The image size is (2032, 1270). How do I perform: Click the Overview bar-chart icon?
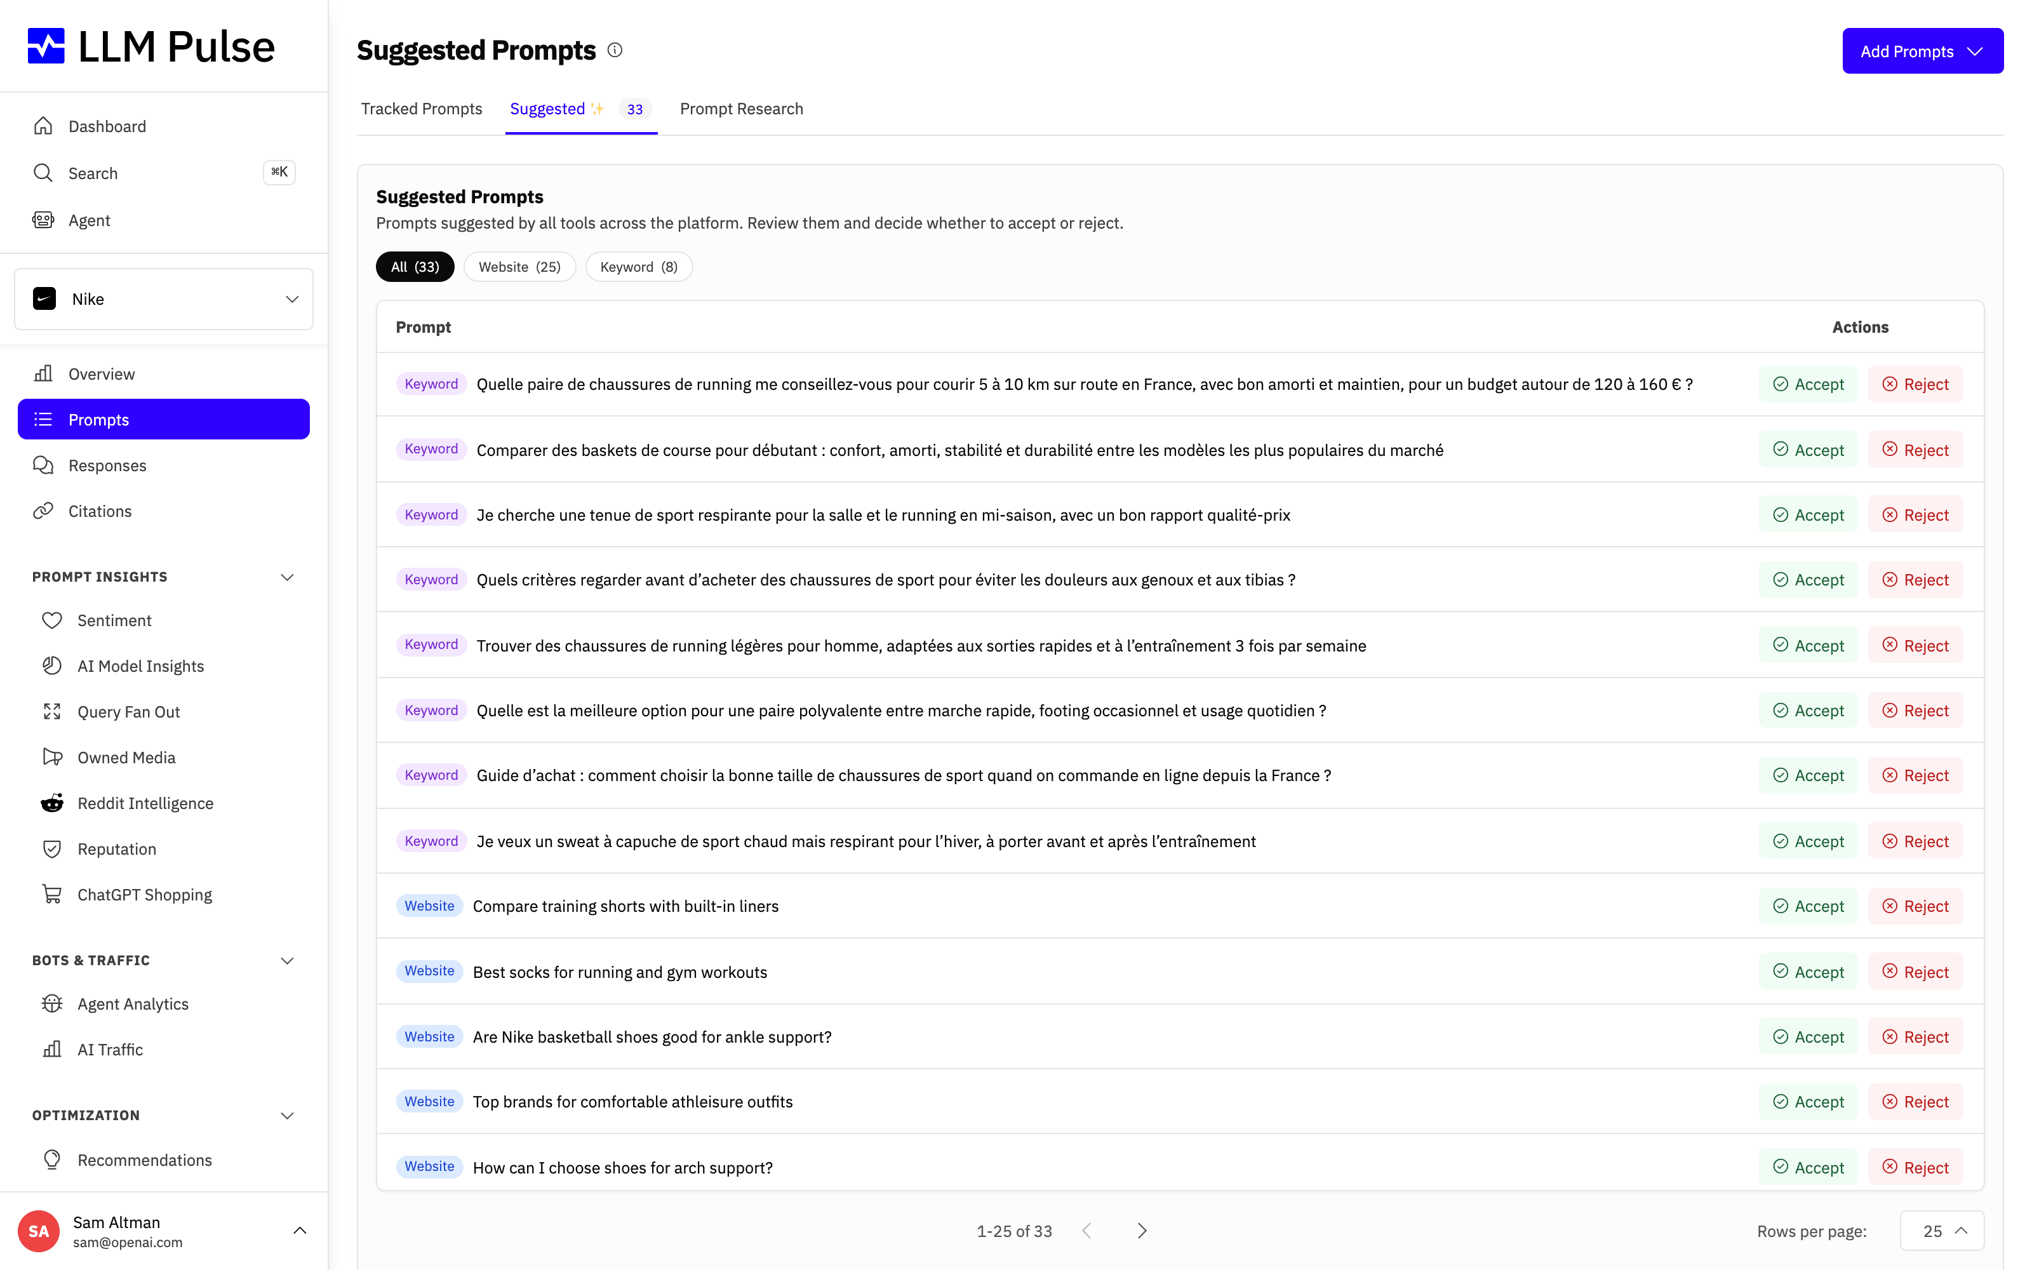(43, 374)
